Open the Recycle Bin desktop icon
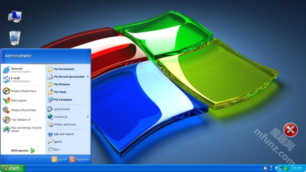This screenshot has height=172, width=306. point(15,38)
